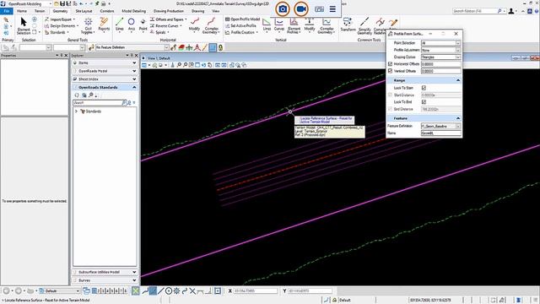Select the Lines geometry tool
The width and height of the screenshot is (540, 304).
tap(120, 24)
